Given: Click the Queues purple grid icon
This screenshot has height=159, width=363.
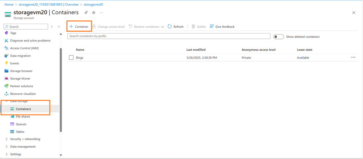Looking at the screenshot, I should click(12, 124).
